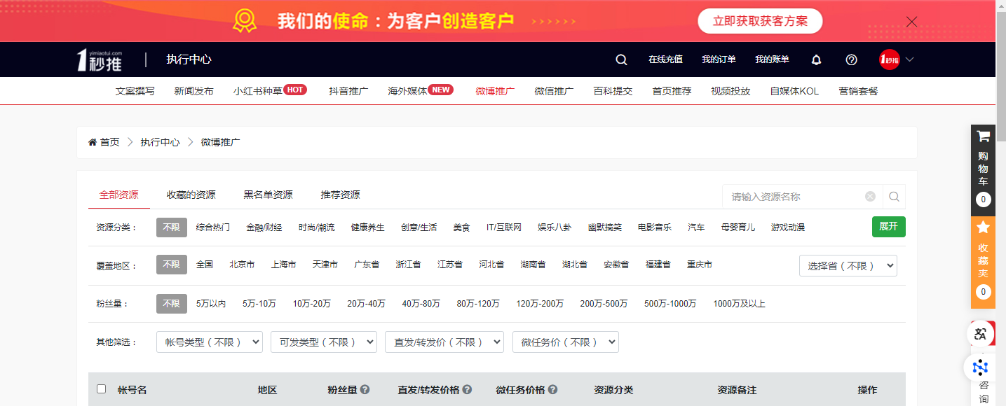Open the notifications bell
Viewport: 1006px width, 406px height.
816,60
